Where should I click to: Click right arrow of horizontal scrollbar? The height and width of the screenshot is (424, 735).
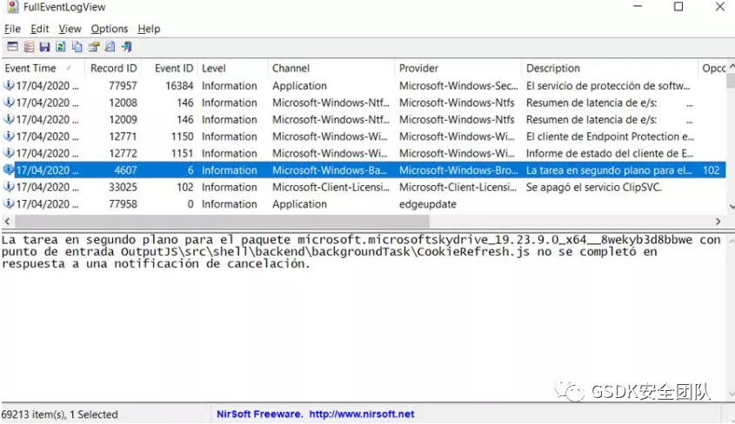pyautogui.click(x=718, y=221)
